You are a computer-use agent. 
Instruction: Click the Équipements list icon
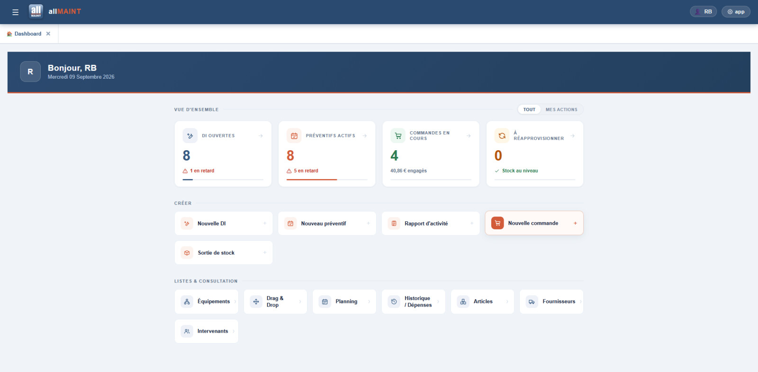pyautogui.click(x=187, y=302)
